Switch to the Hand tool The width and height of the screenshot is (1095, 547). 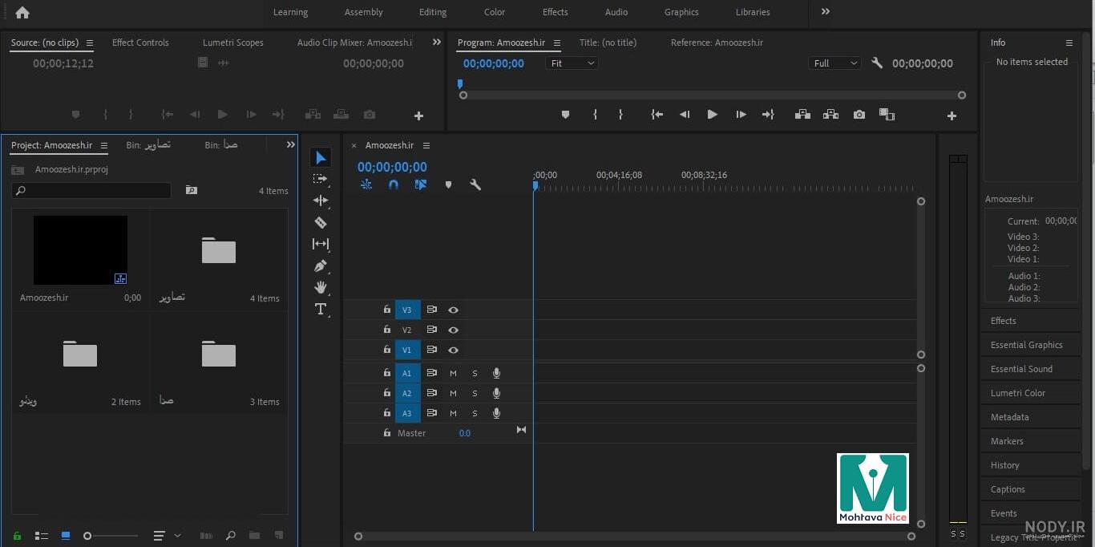pos(321,287)
